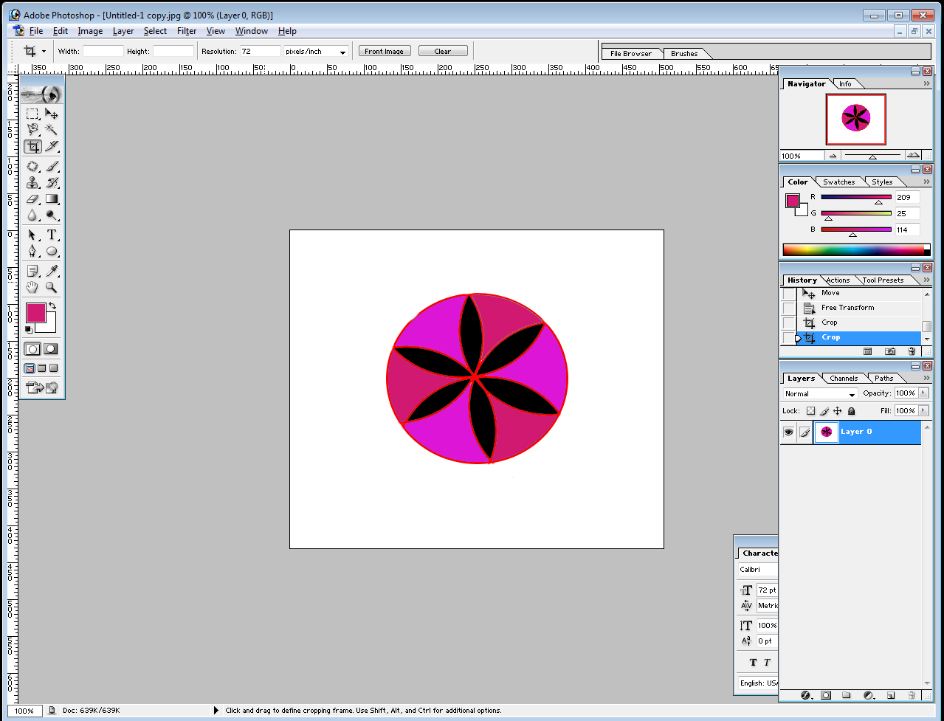
Task: Select the Move tool in toolbox
Action: [x=52, y=114]
